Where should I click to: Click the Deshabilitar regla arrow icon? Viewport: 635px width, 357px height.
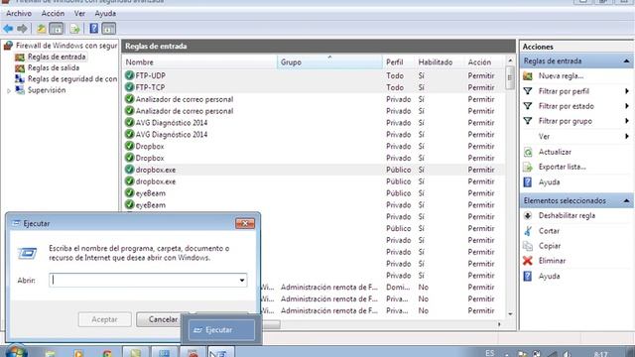click(527, 216)
